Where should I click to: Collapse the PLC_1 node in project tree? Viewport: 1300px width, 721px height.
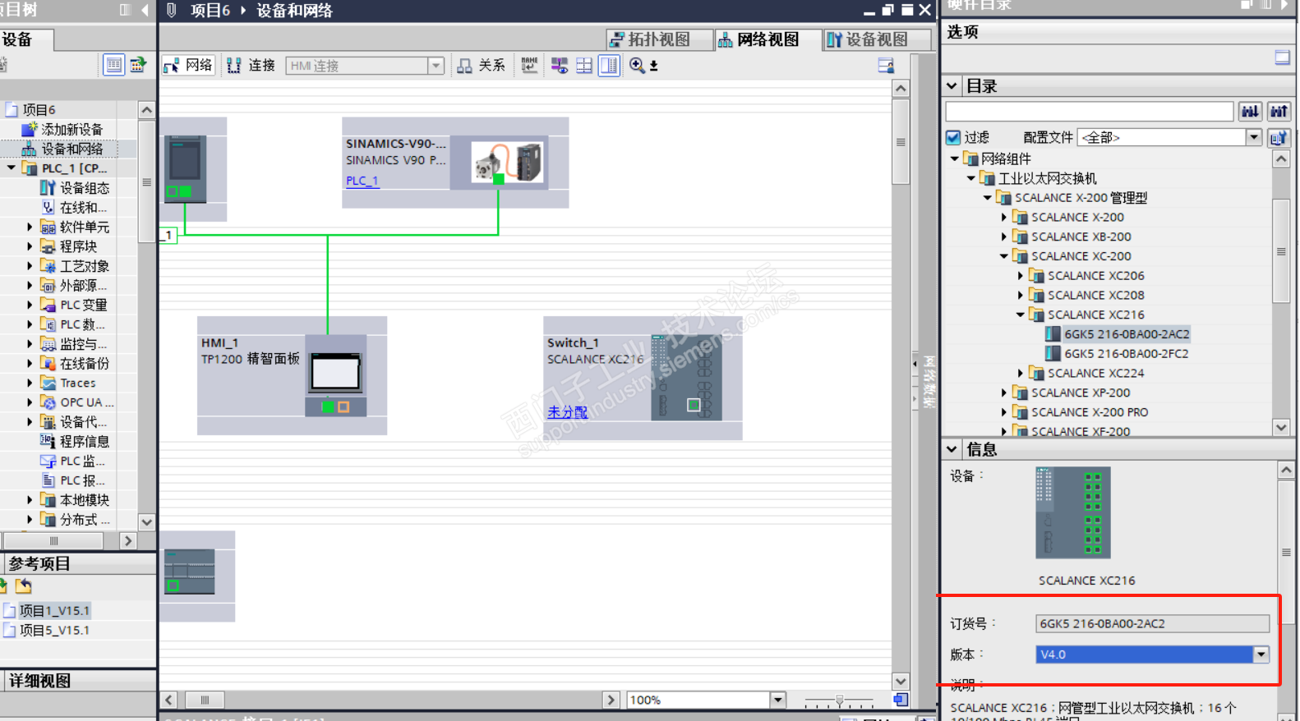click(x=12, y=168)
